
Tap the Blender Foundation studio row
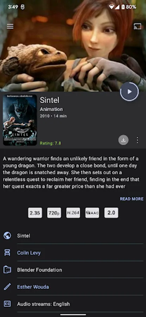pos(73,270)
